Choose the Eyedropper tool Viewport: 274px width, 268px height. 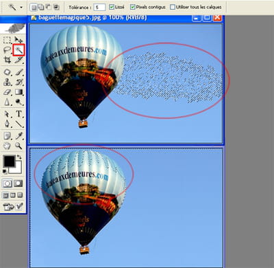pyautogui.click(x=19, y=136)
